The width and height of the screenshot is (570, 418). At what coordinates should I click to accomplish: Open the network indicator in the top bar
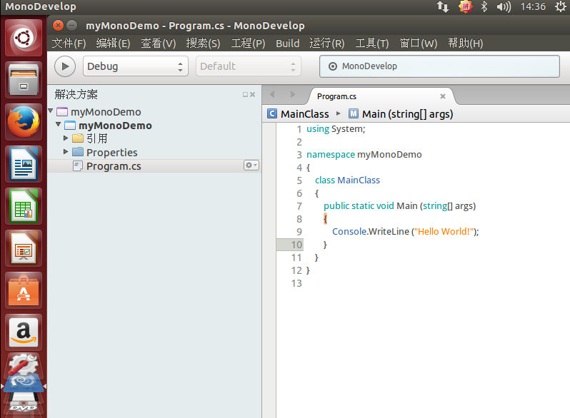443,6
